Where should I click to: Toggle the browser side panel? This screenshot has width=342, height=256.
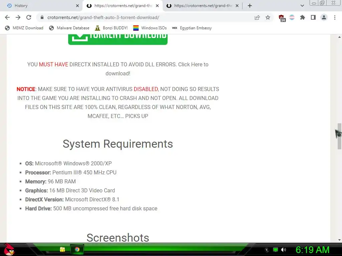point(313,17)
